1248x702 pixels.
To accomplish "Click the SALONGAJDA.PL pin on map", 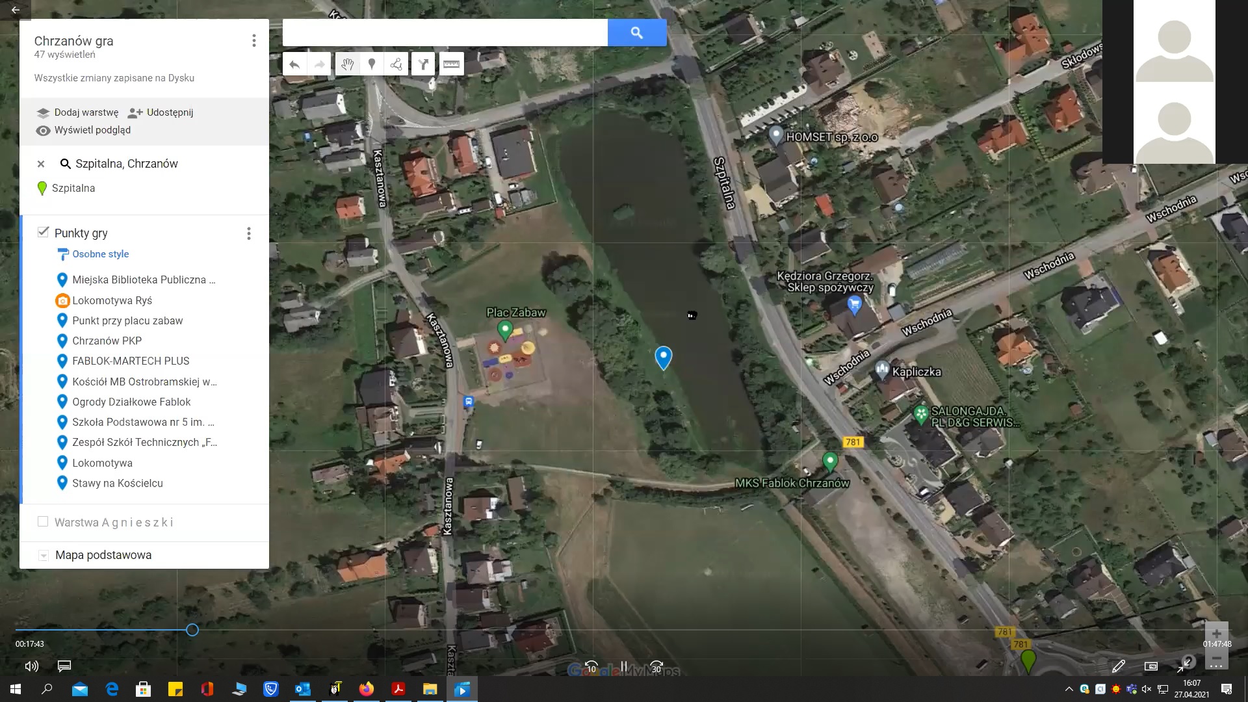I will pos(920,413).
